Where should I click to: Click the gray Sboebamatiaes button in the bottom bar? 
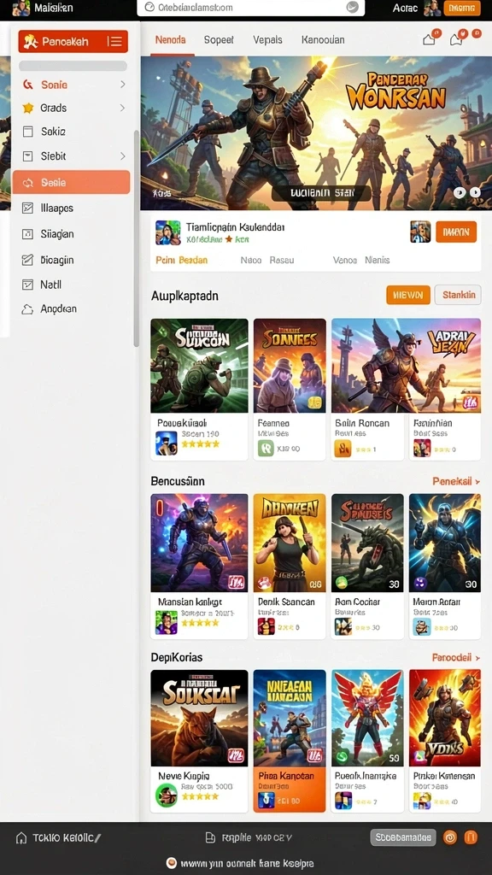click(403, 837)
